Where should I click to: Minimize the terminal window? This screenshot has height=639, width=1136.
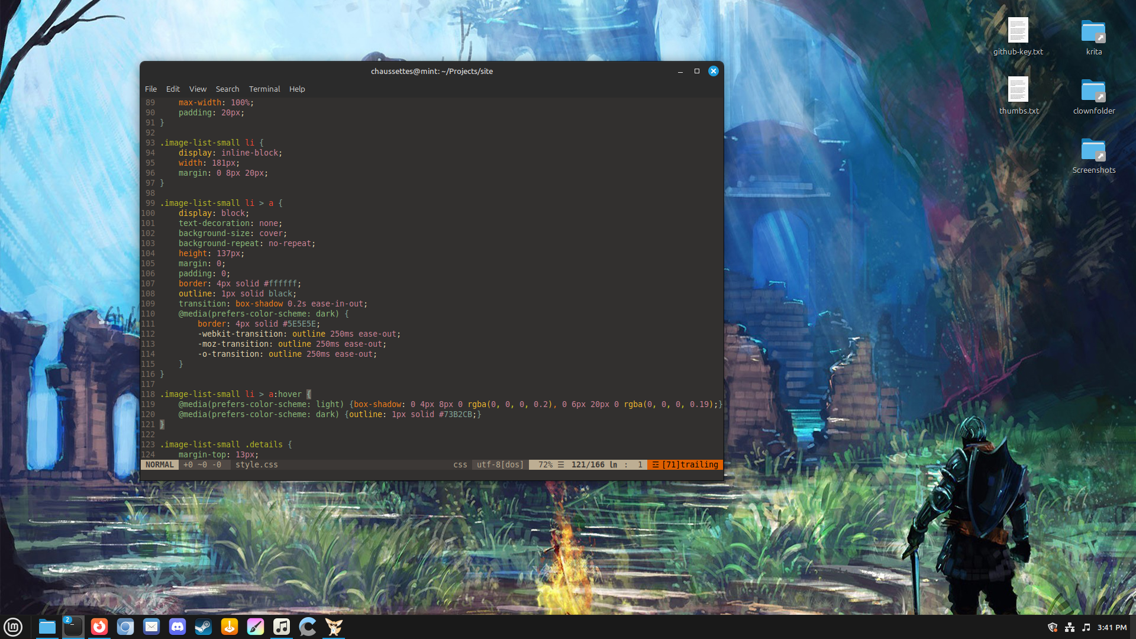pos(680,71)
